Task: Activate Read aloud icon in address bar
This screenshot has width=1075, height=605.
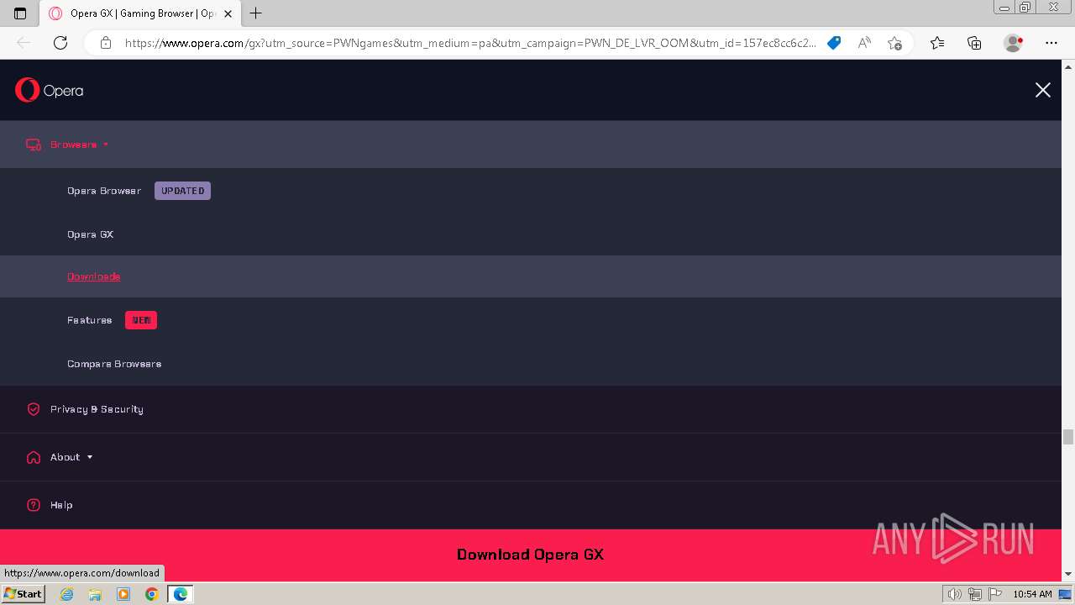Action: point(864,43)
